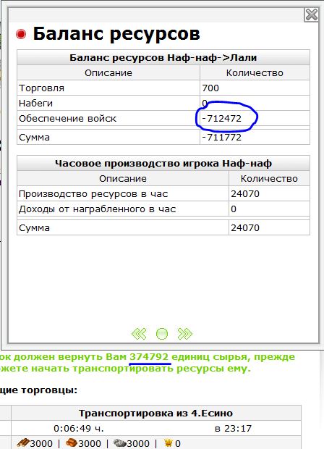
Task: Click 'Сумма' label in hourly production table
Action: 34,228
